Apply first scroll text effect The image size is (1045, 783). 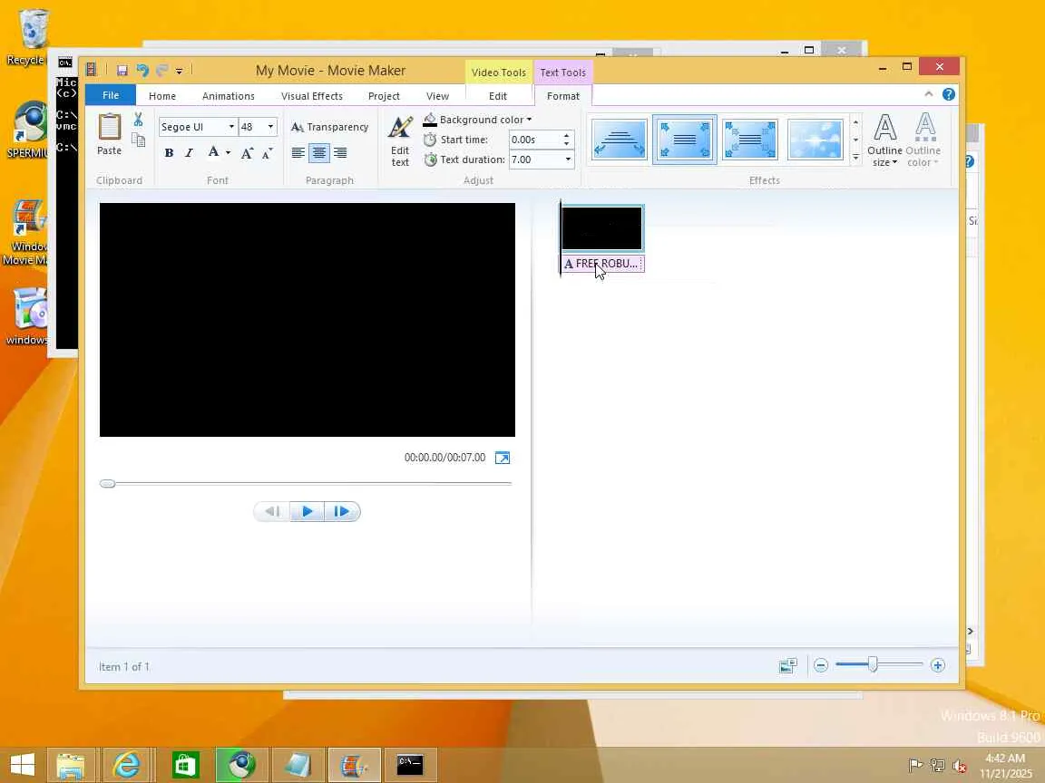tap(620, 140)
